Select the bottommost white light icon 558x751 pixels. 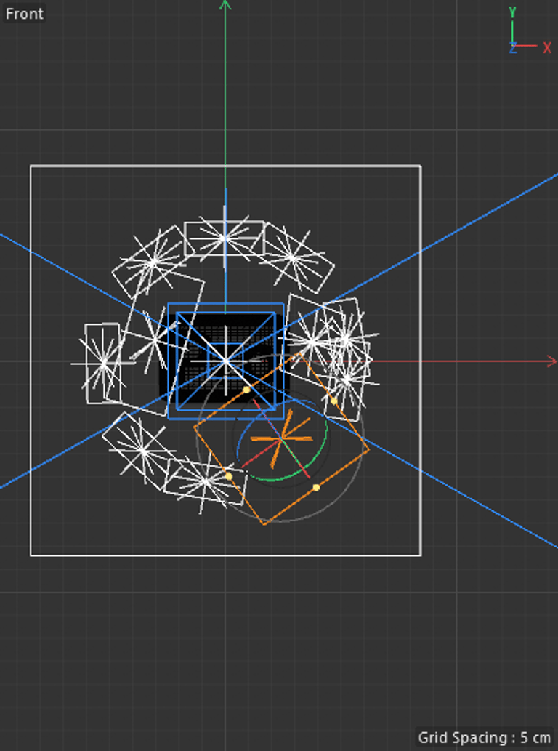pyautogui.click(x=206, y=482)
